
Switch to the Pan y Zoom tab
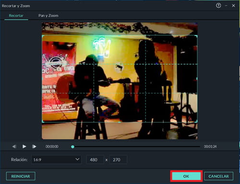point(48,15)
